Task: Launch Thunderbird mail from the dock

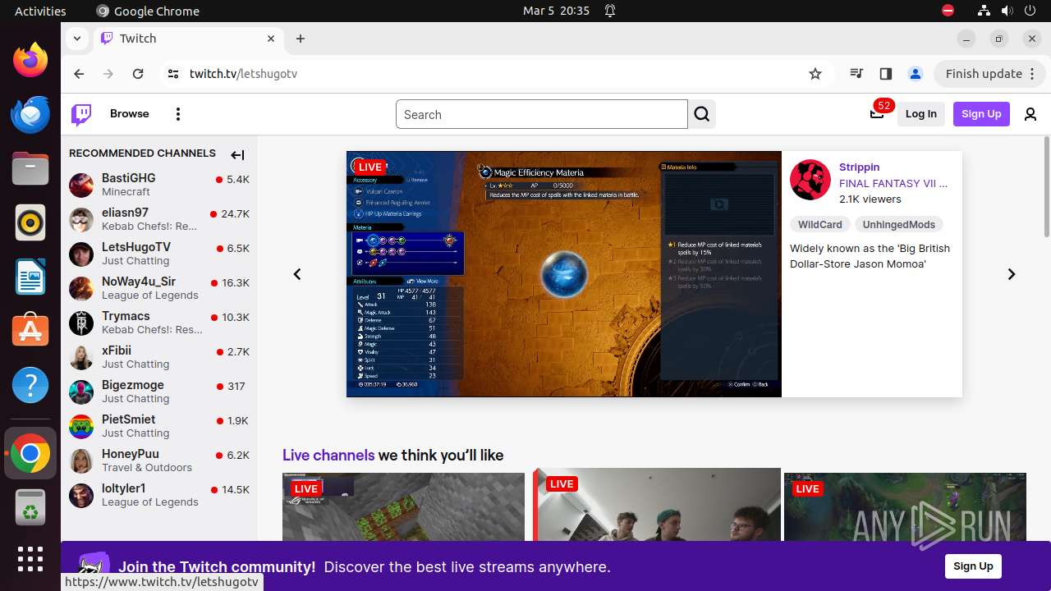Action: click(30, 114)
